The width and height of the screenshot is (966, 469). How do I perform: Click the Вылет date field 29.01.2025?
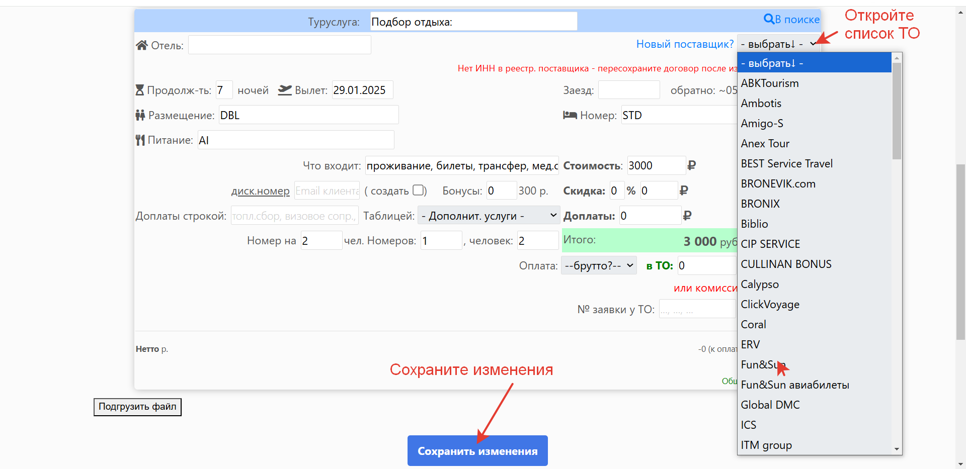tap(363, 90)
